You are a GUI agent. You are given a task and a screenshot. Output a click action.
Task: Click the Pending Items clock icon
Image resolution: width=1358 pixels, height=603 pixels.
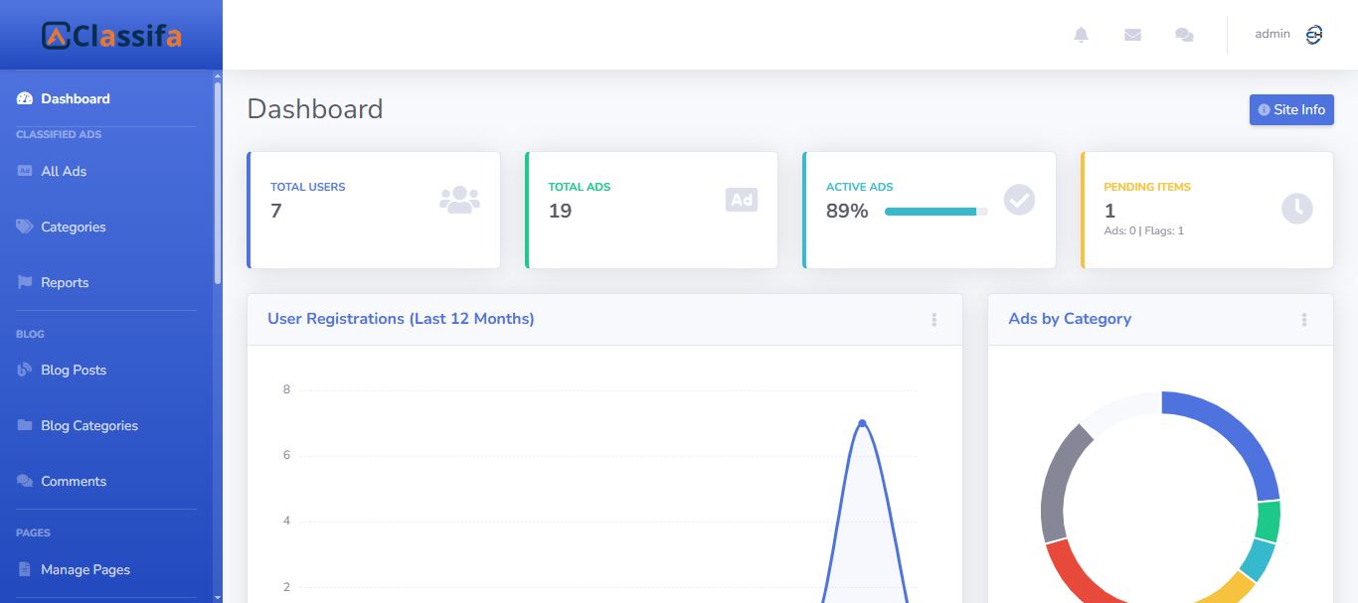tap(1296, 208)
